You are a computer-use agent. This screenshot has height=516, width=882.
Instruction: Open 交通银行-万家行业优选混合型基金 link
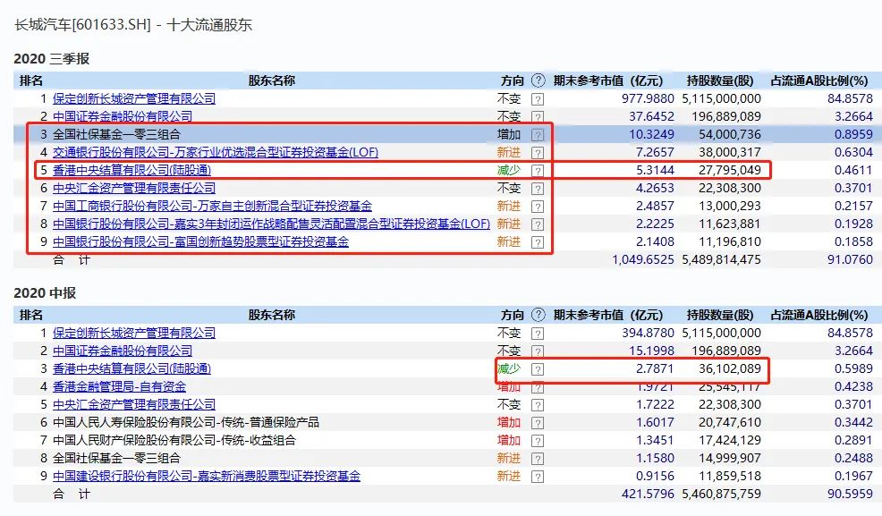pos(216,152)
